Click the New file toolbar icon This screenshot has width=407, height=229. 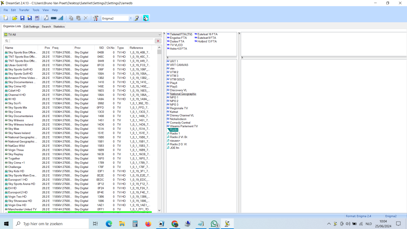pos(6,18)
